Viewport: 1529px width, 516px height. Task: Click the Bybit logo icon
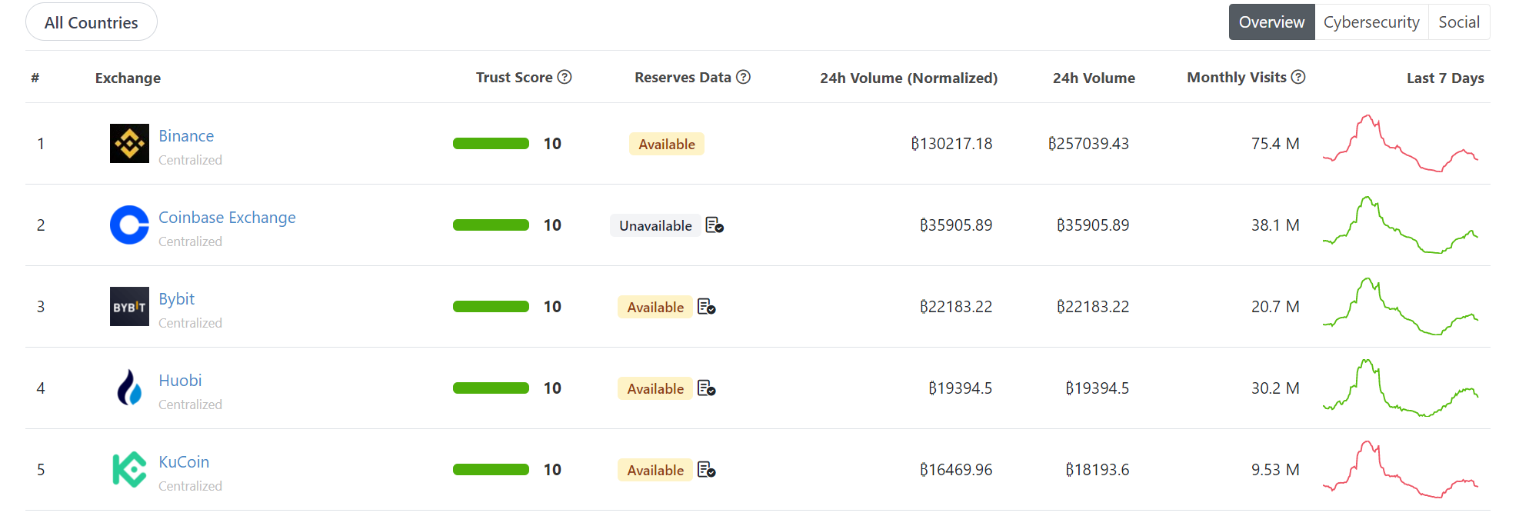(129, 307)
